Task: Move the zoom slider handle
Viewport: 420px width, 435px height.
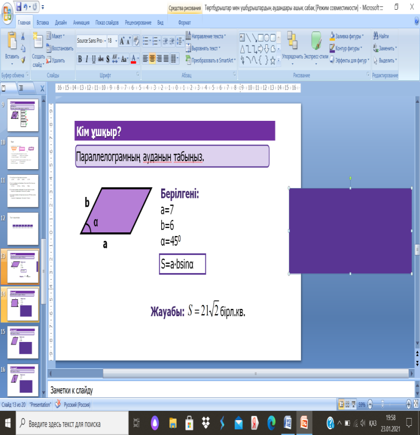Action: (383, 404)
